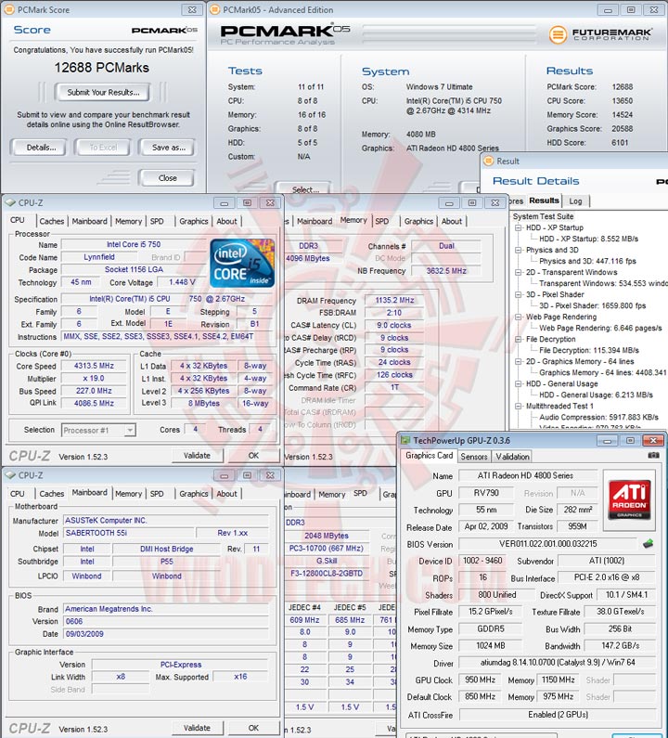
Task: Click the NB Frequency 3632.5 MHz value
Action: [446, 271]
